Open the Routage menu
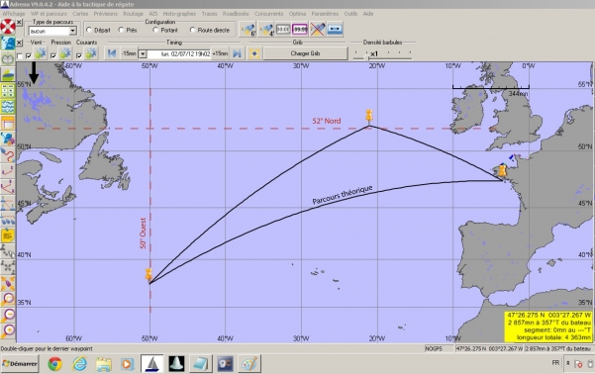Image resolution: width=595 pixels, height=374 pixels. [x=133, y=14]
